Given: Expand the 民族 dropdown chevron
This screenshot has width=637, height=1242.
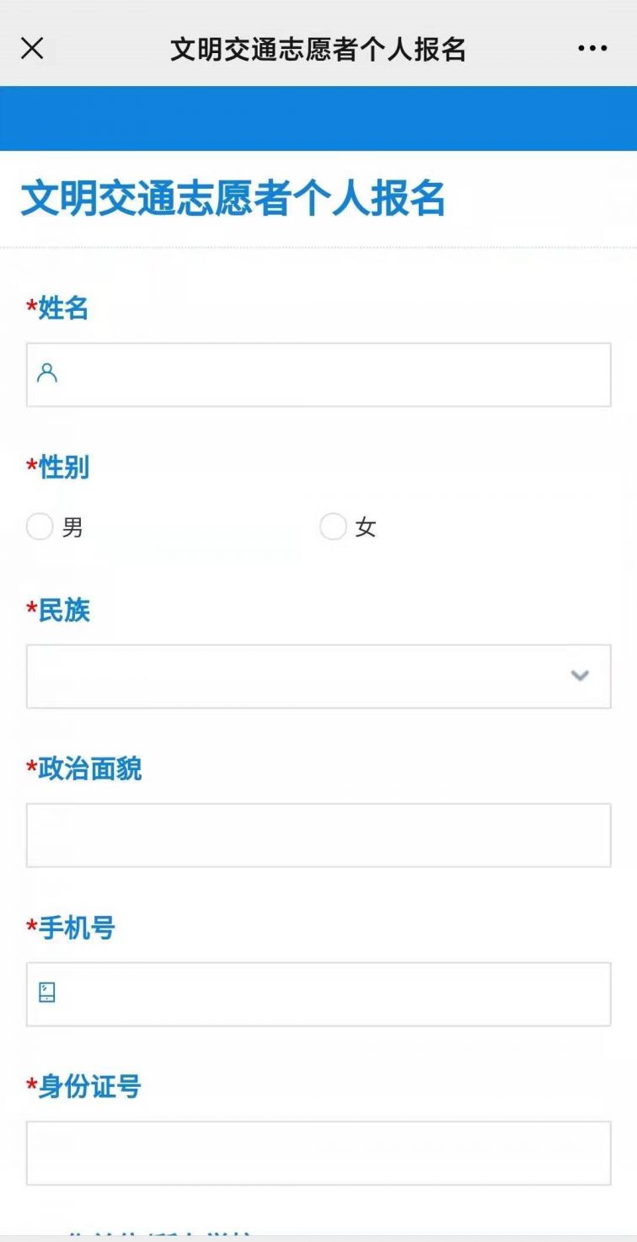Looking at the screenshot, I should [x=580, y=676].
